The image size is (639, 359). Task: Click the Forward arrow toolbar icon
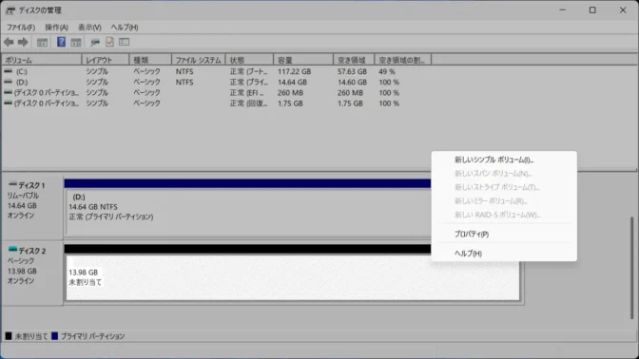[x=23, y=42]
